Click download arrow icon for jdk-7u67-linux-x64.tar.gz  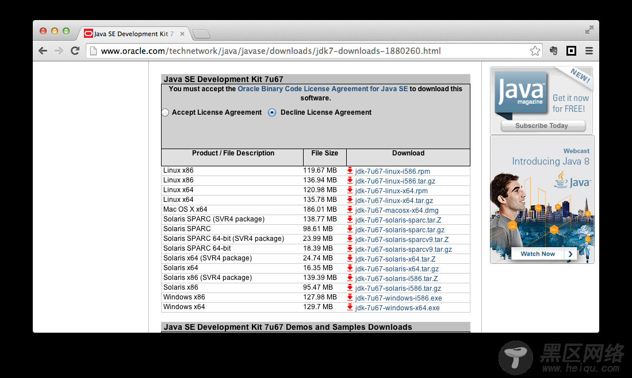point(350,200)
